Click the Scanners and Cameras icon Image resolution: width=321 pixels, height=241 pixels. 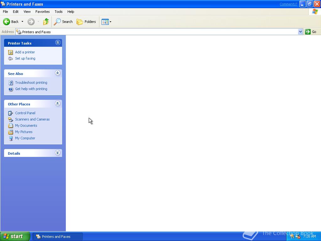pos(10,120)
